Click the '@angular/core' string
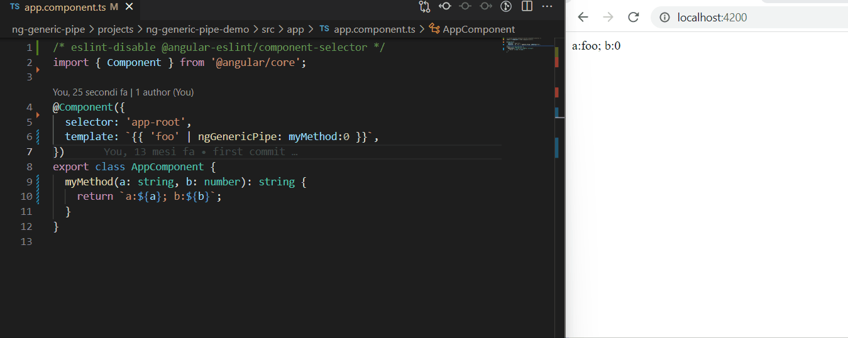The height and width of the screenshot is (338, 848). pos(255,63)
